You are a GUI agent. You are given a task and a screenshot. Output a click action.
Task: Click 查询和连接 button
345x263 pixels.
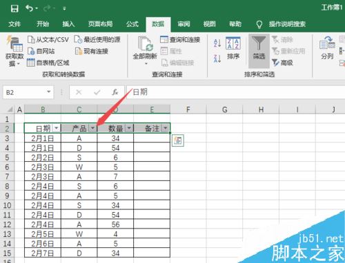tap(180, 39)
